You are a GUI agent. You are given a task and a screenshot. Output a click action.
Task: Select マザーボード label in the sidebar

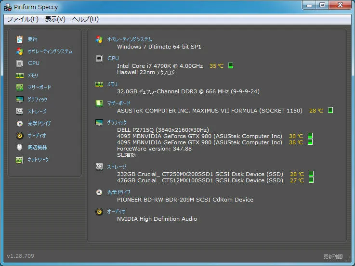coord(39,87)
